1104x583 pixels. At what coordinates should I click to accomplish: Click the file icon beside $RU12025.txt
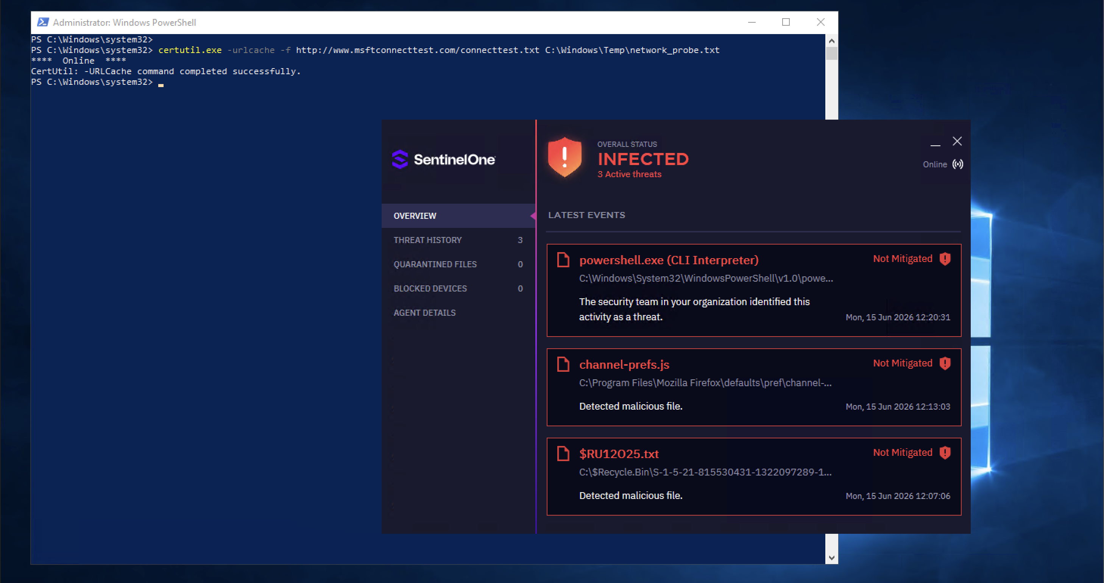tap(563, 454)
